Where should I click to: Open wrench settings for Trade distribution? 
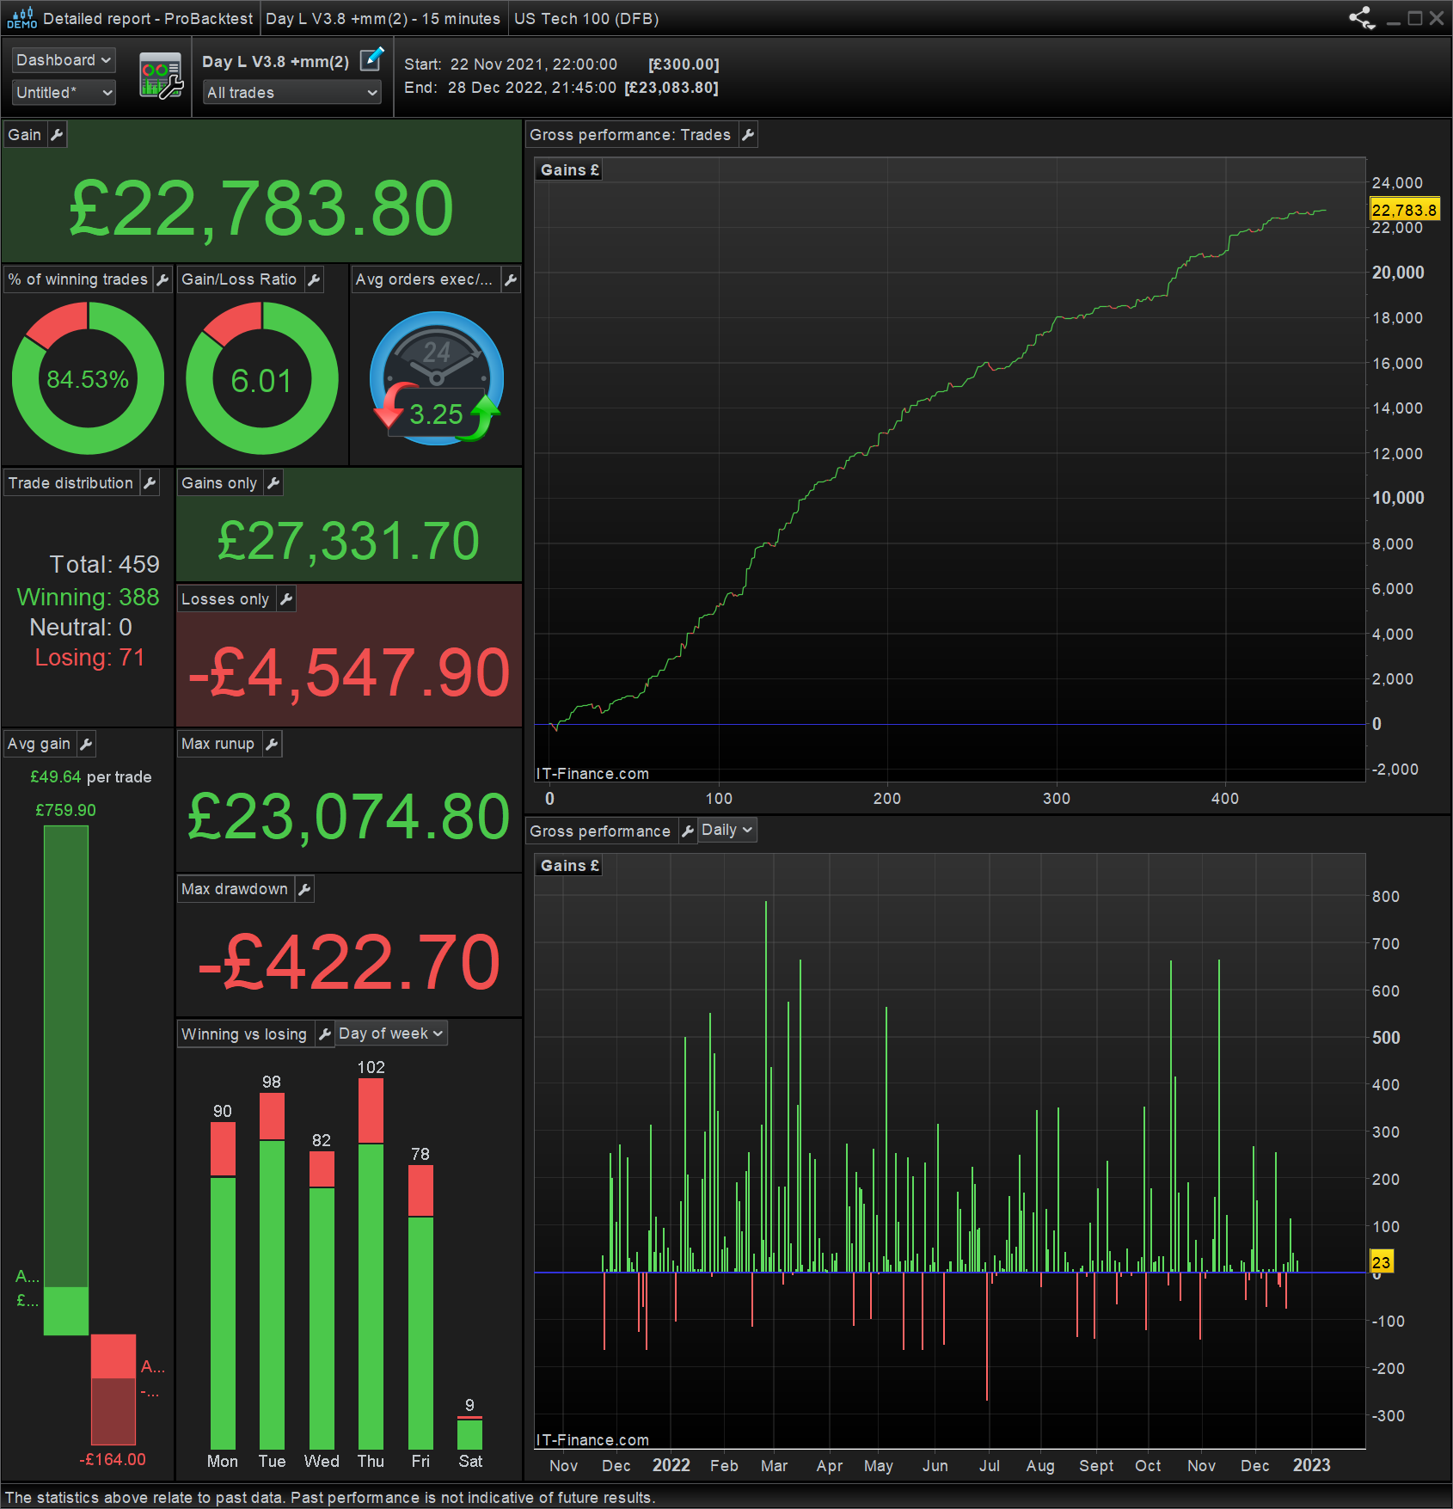coord(150,483)
